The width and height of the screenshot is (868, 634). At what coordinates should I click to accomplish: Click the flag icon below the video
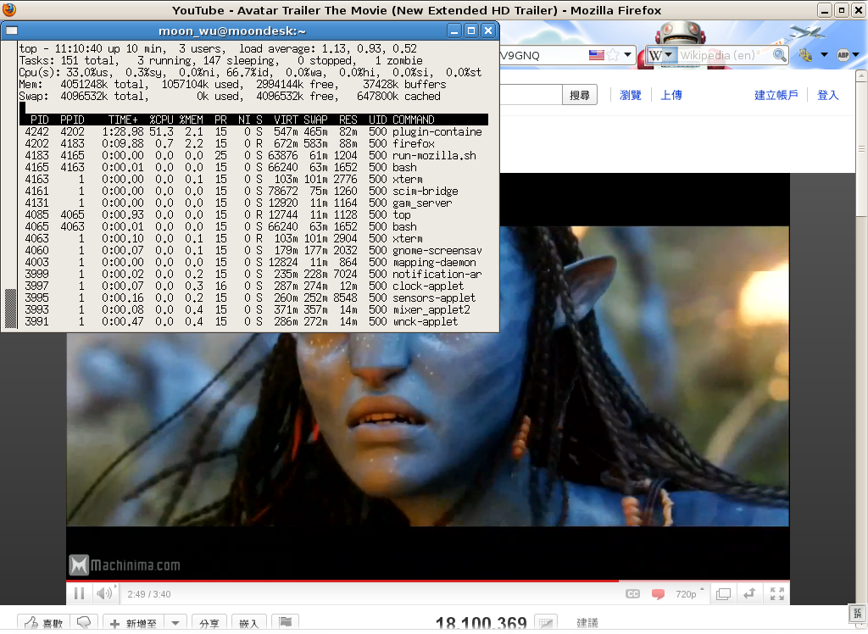[x=287, y=623]
